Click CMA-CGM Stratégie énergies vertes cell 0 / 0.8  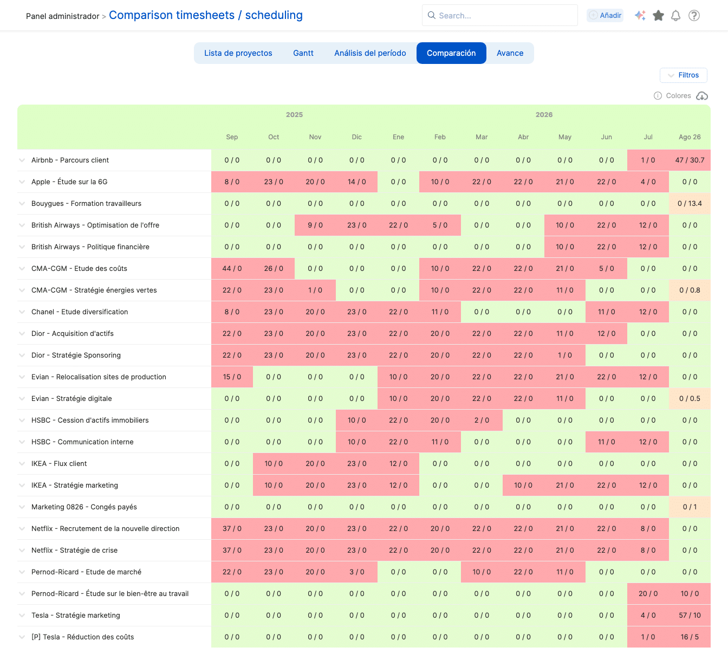[x=690, y=290]
